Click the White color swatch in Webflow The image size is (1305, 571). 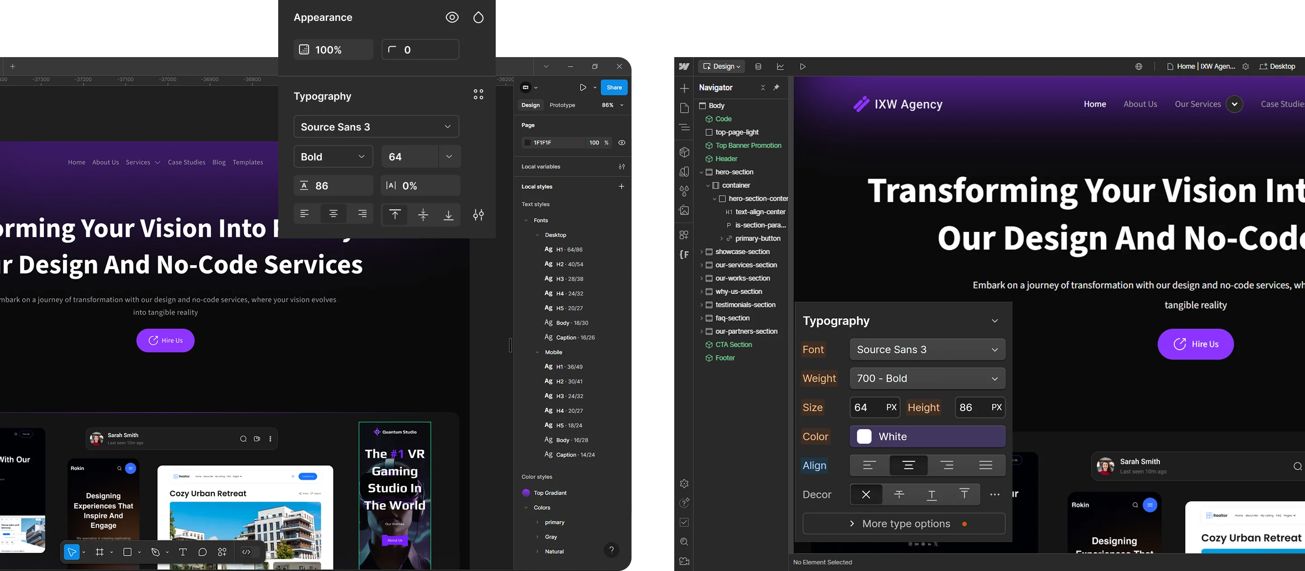(x=864, y=437)
